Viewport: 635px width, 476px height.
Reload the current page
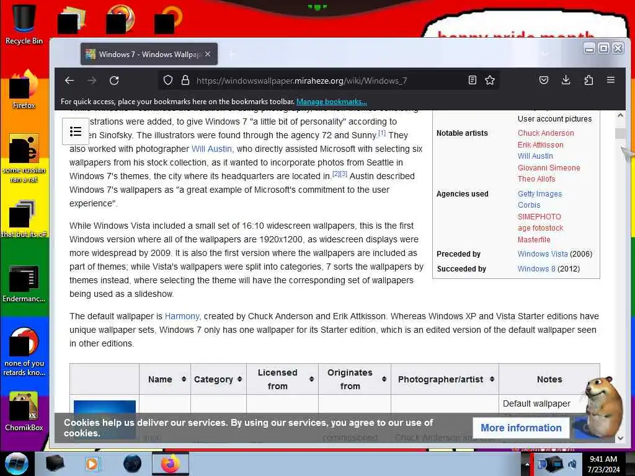pyautogui.click(x=114, y=81)
